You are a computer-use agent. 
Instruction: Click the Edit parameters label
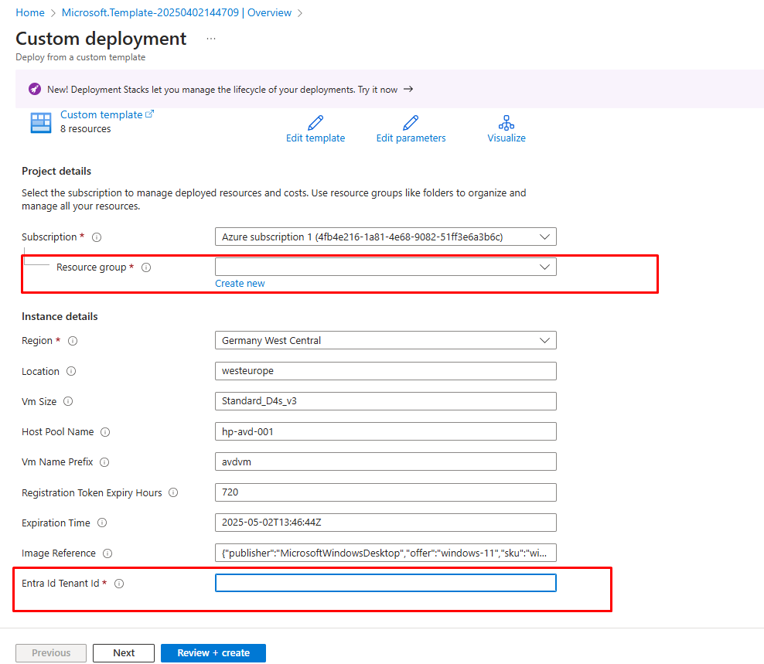pyautogui.click(x=411, y=138)
